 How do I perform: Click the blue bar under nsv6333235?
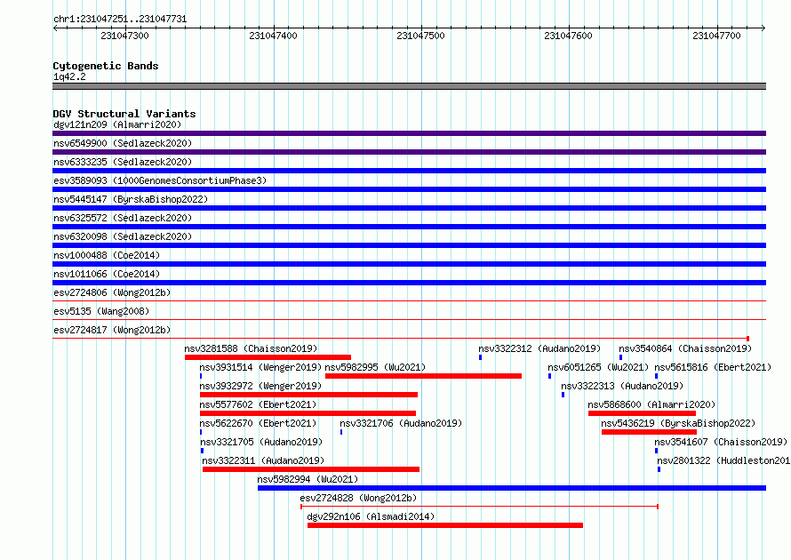tap(409, 171)
